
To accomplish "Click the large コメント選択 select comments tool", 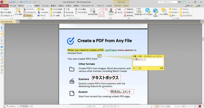I will pos(18,12).
